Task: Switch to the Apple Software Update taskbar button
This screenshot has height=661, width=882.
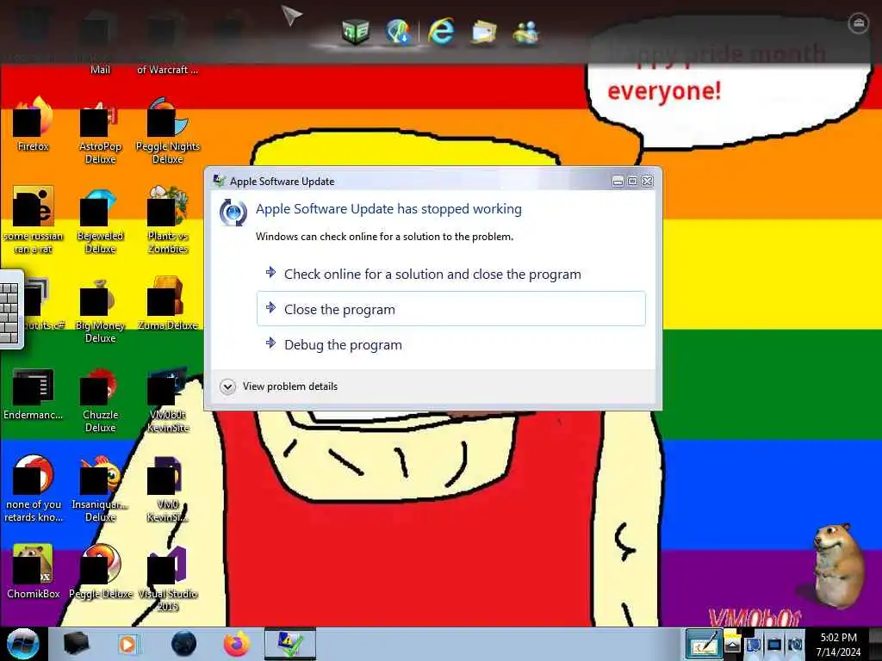Action: [290, 644]
